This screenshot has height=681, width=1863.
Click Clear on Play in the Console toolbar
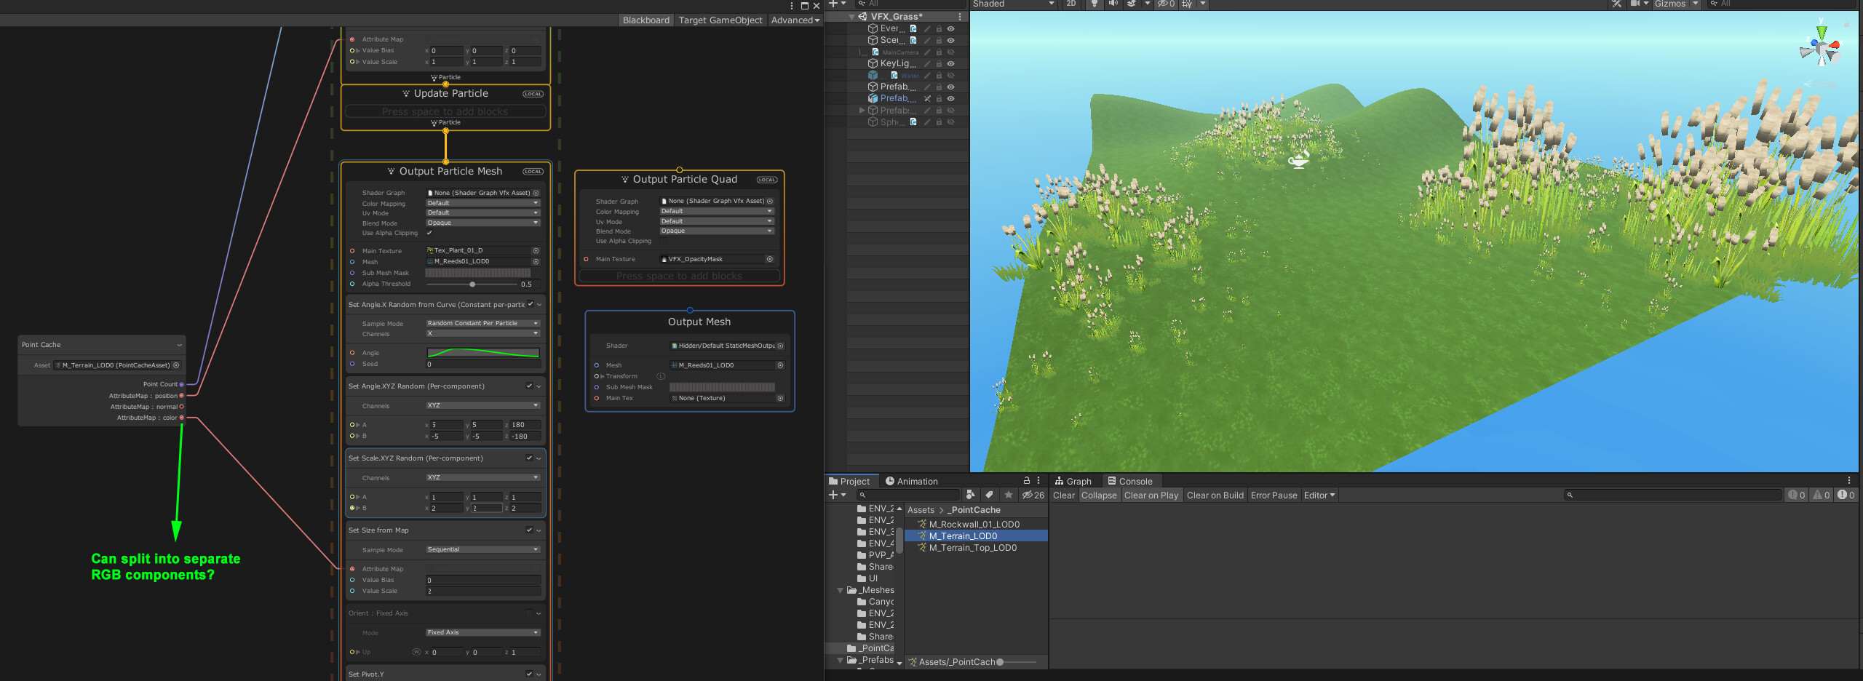coord(1151,495)
